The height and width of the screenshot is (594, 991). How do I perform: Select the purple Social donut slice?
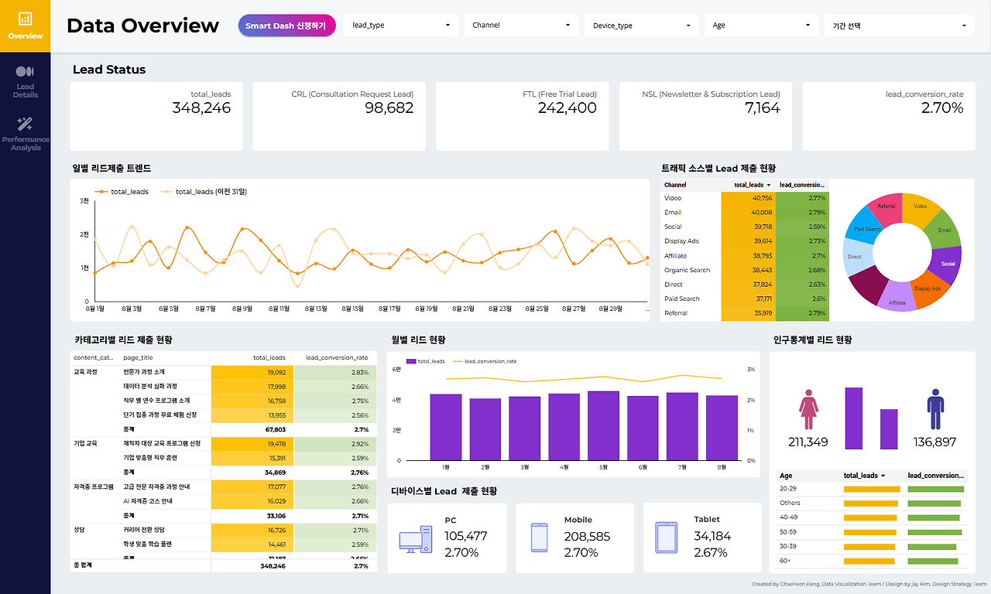[945, 265]
